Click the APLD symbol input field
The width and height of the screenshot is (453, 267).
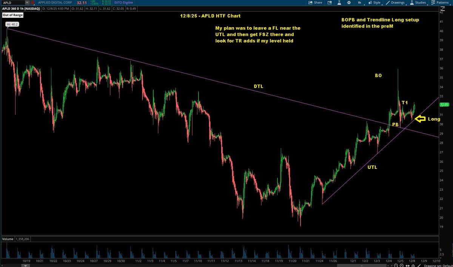coord(14,3)
